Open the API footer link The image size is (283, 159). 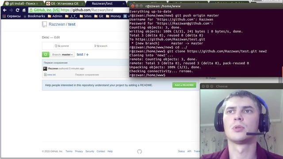tap(189, 151)
